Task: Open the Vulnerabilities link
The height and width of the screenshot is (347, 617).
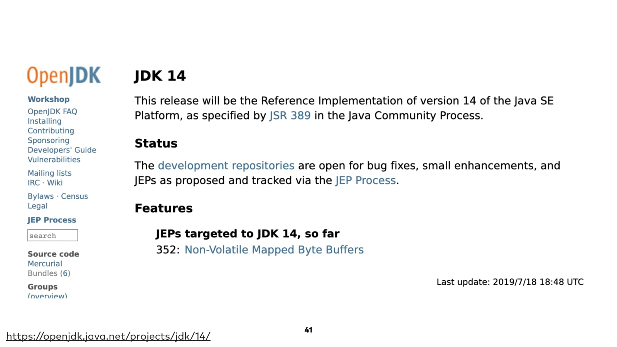Action: click(54, 160)
